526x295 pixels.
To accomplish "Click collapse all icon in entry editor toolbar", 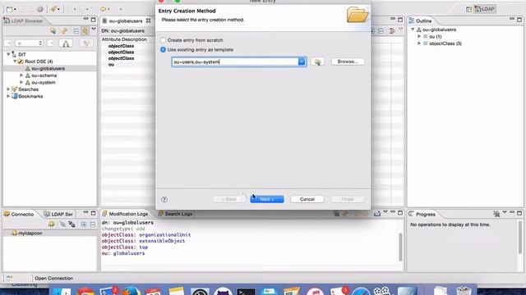I will click(381, 31).
